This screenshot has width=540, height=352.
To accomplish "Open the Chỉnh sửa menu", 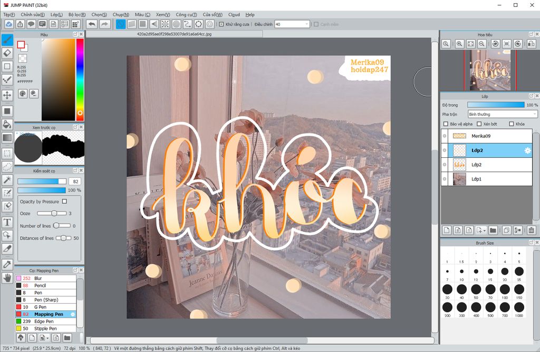I will (x=33, y=14).
